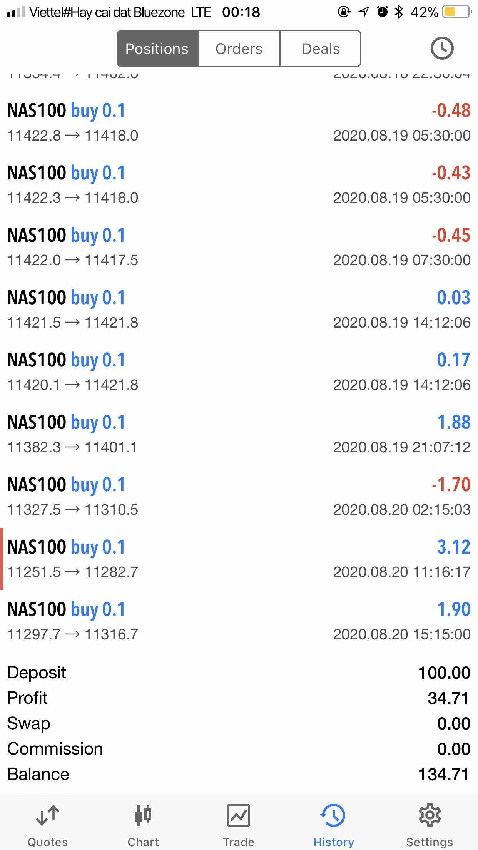The width and height of the screenshot is (478, 850).
Task: Tap the Bluetooth icon in status bar
Action: [399, 12]
